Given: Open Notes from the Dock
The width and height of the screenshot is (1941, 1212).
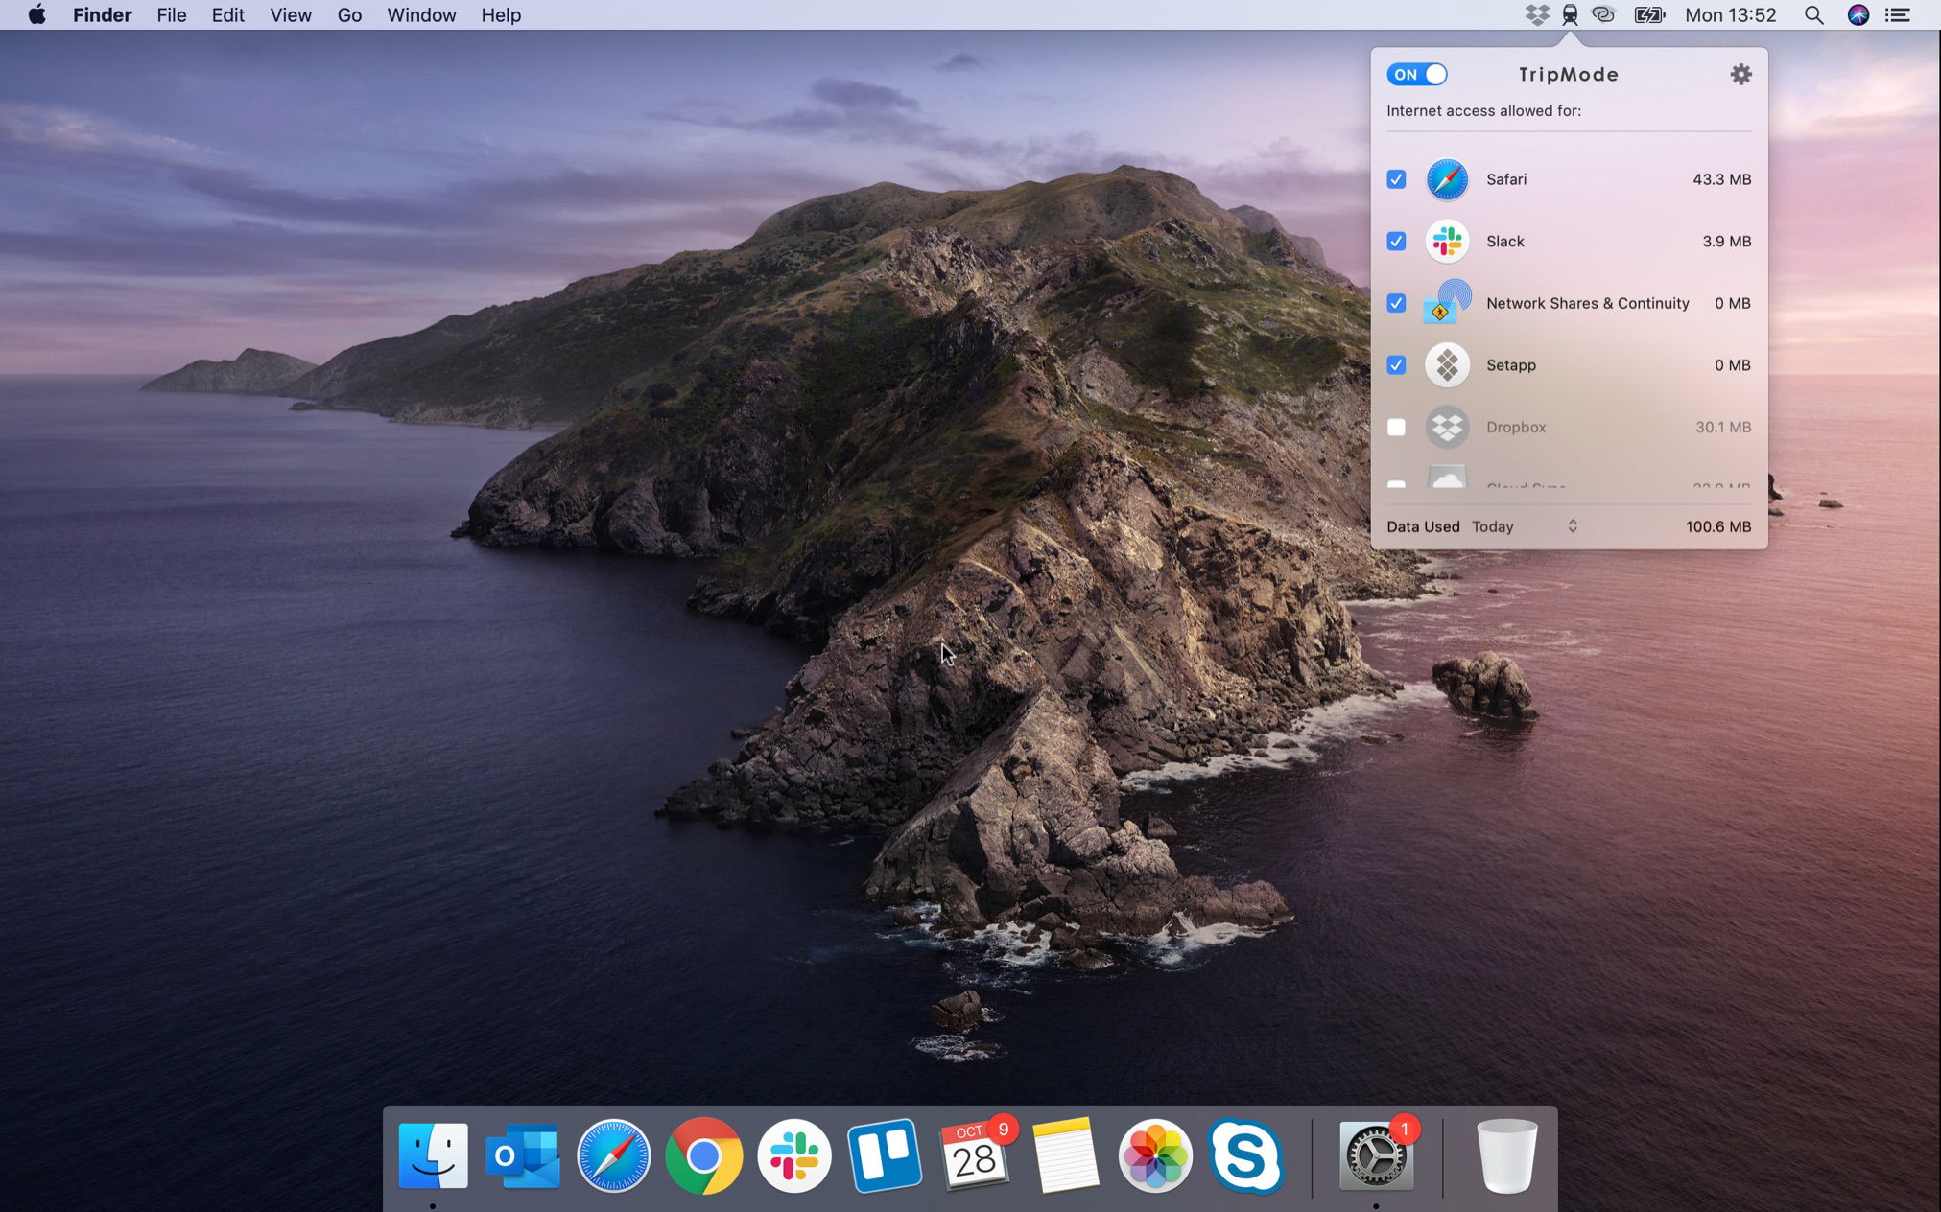Looking at the screenshot, I should 1065,1155.
